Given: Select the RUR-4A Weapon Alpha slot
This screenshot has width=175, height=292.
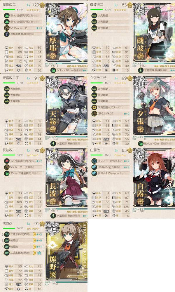Looking at the screenshot, I should tap(111, 173).
